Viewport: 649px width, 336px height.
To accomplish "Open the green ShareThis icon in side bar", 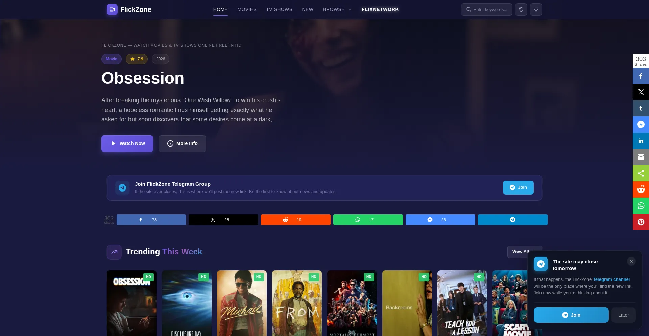I will pyautogui.click(x=641, y=173).
